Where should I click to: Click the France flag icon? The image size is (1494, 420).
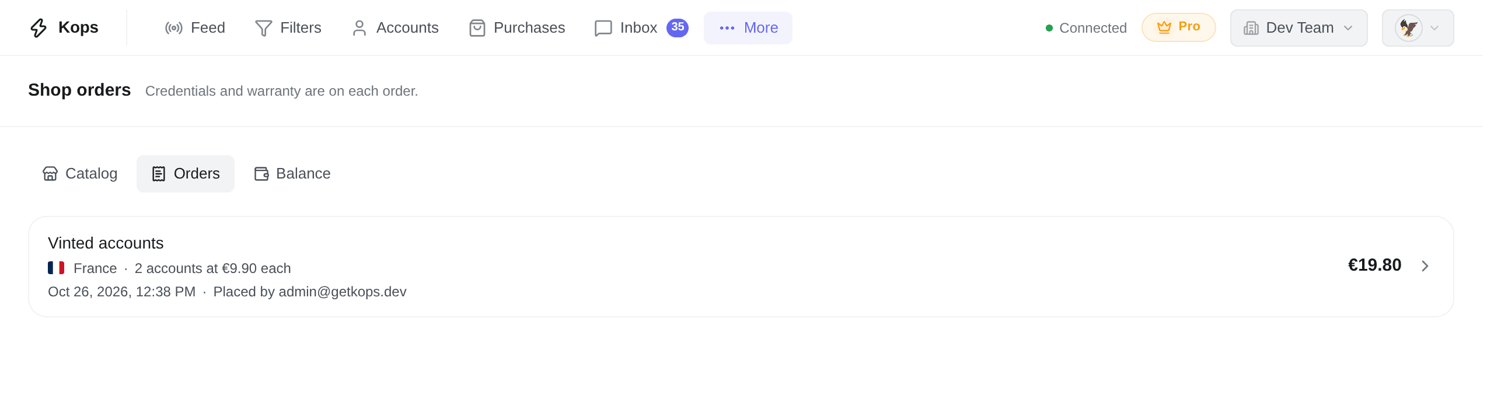56,268
